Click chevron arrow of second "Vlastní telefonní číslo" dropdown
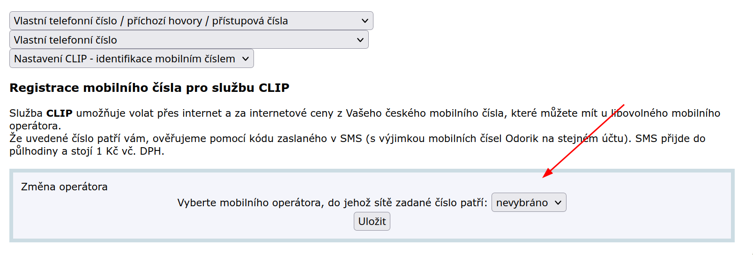 [x=360, y=40]
